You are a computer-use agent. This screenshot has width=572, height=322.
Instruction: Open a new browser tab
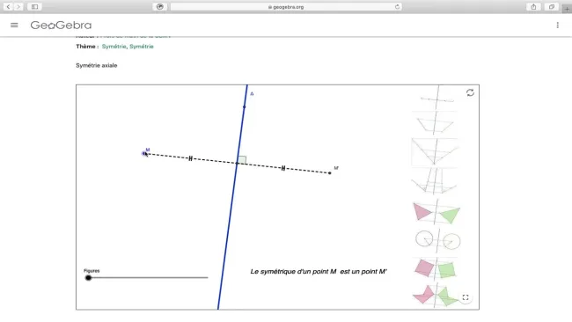[x=567, y=9]
